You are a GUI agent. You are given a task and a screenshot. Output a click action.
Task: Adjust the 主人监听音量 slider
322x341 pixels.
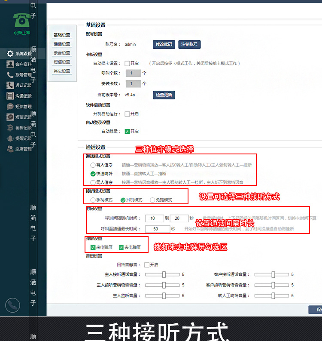click(162, 295)
